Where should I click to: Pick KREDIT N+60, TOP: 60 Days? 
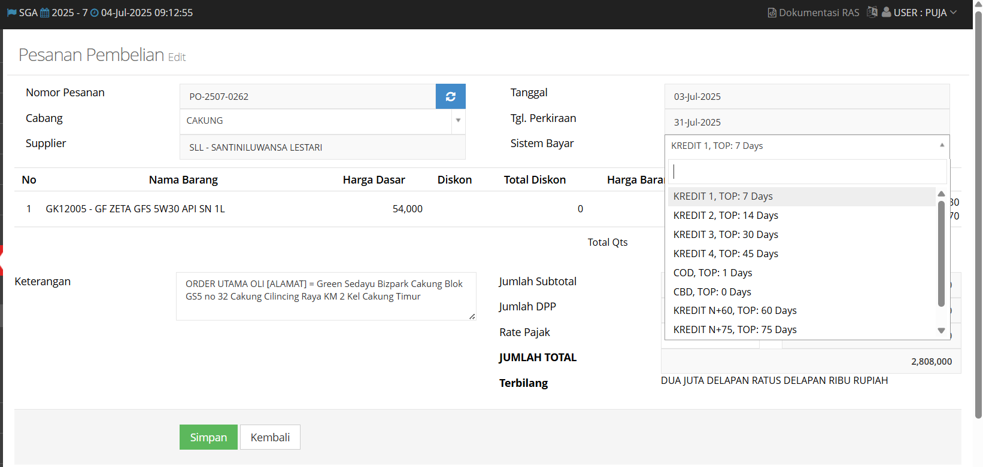pos(735,310)
